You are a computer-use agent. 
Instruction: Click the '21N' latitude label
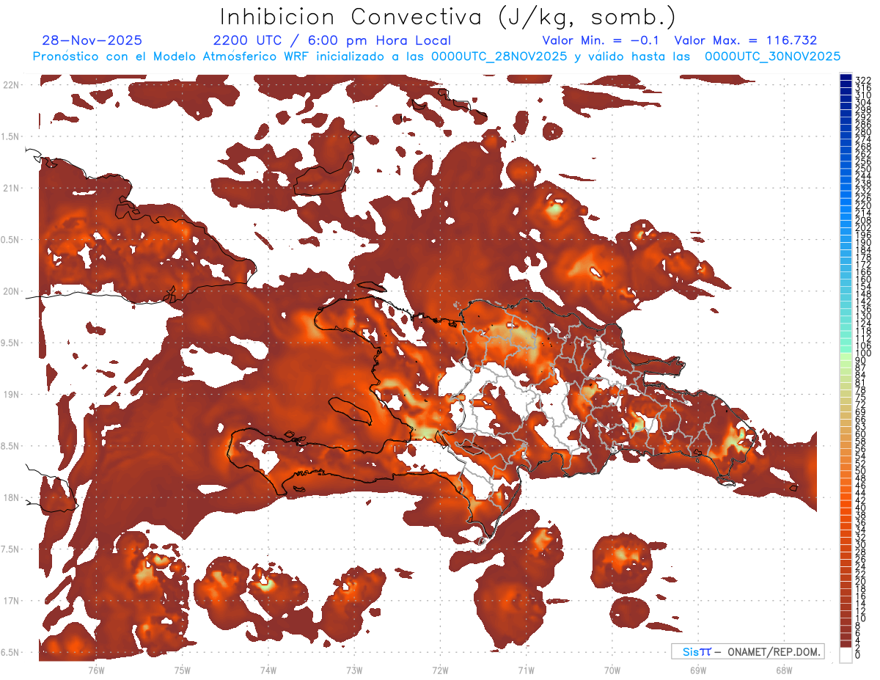[11, 189]
